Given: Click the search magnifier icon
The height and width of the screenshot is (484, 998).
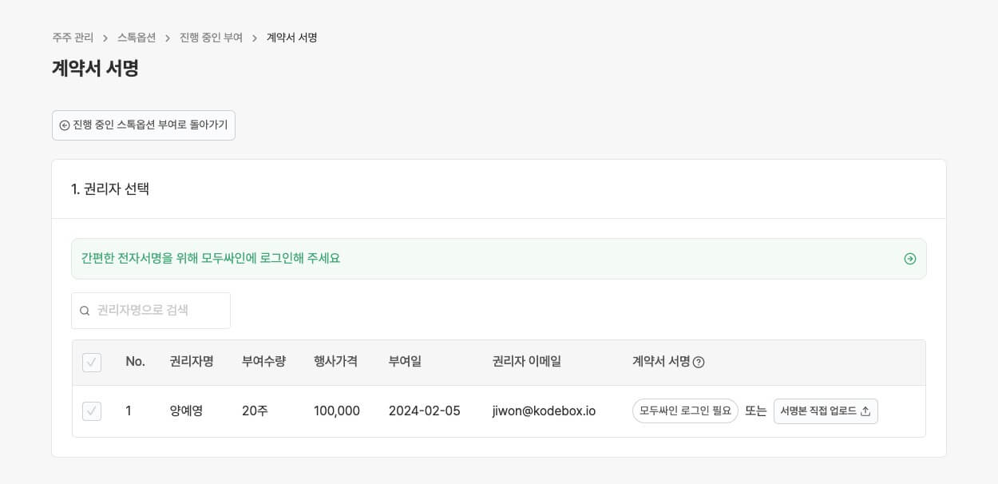Looking at the screenshot, I should 85,311.
